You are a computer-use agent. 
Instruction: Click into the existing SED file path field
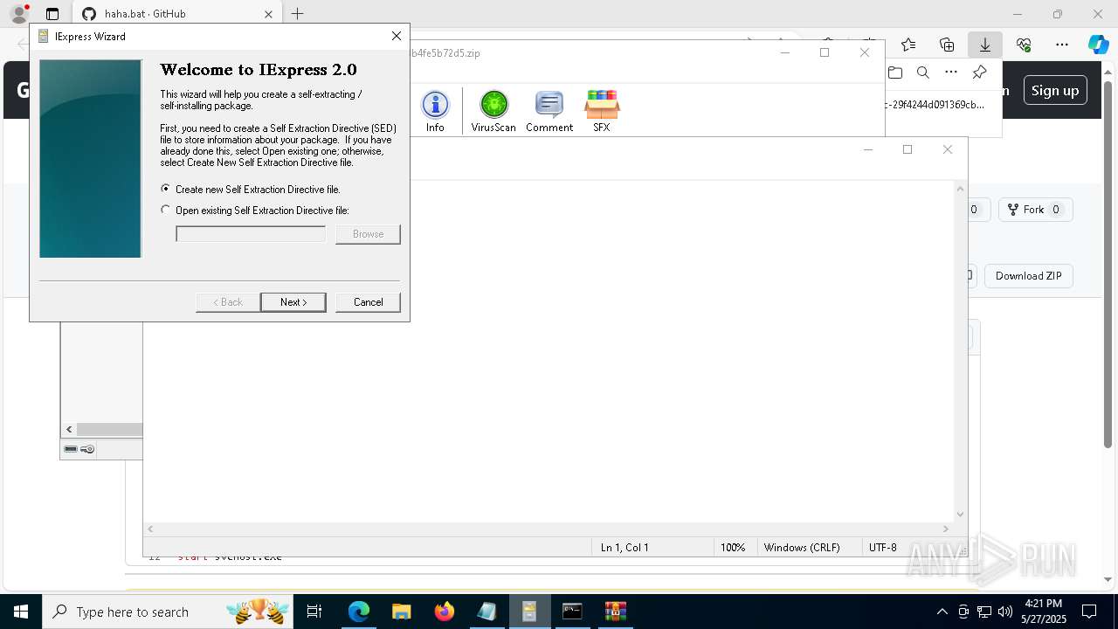251,234
